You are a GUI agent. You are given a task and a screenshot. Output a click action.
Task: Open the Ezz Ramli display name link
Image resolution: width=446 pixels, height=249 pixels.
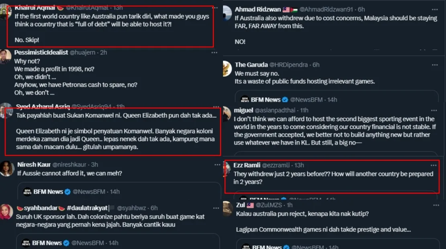[x=247, y=165]
